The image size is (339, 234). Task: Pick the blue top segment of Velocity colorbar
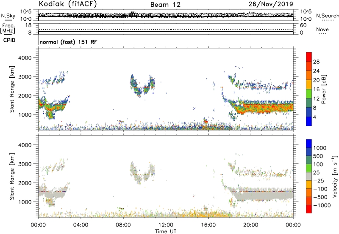[309, 144]
